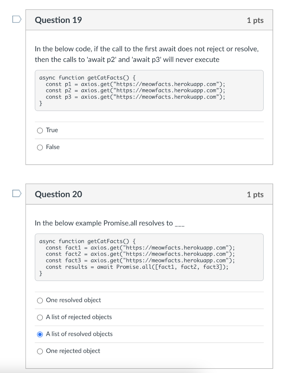Click the Question 20 '1 pts' label

tap(255, 195)
